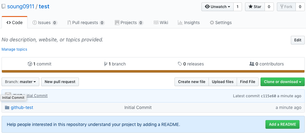The height and width of the screenshot is (134, 306).
Task: Click the tag icon beside 0 releases
Action: pos(180,64)
